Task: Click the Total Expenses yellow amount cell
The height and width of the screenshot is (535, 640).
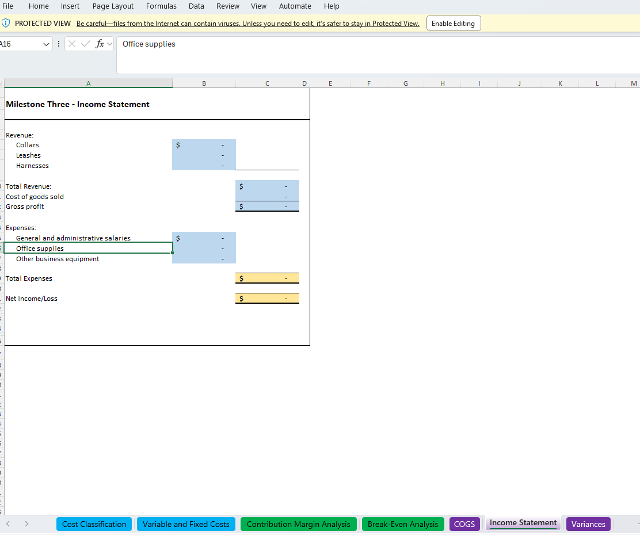Action: click(x=268, y=278)
